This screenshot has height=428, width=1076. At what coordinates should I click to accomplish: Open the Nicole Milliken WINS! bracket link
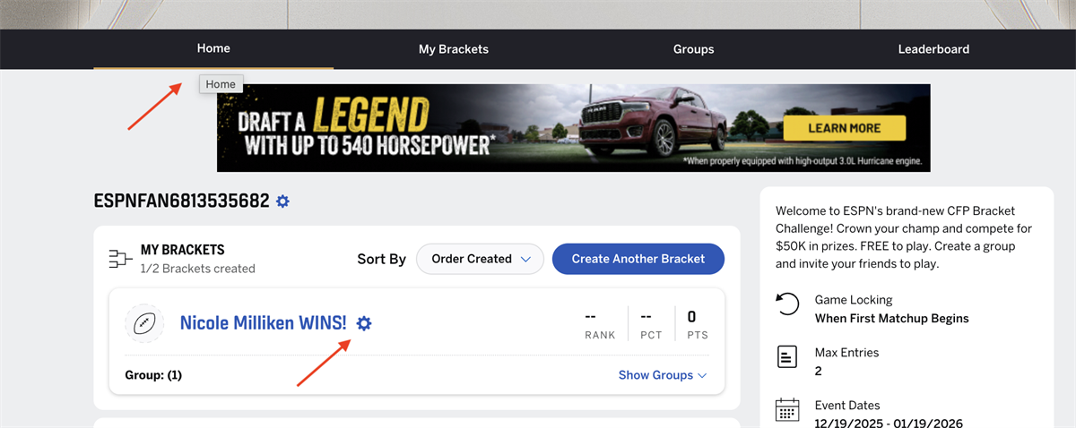pos(263,323)
